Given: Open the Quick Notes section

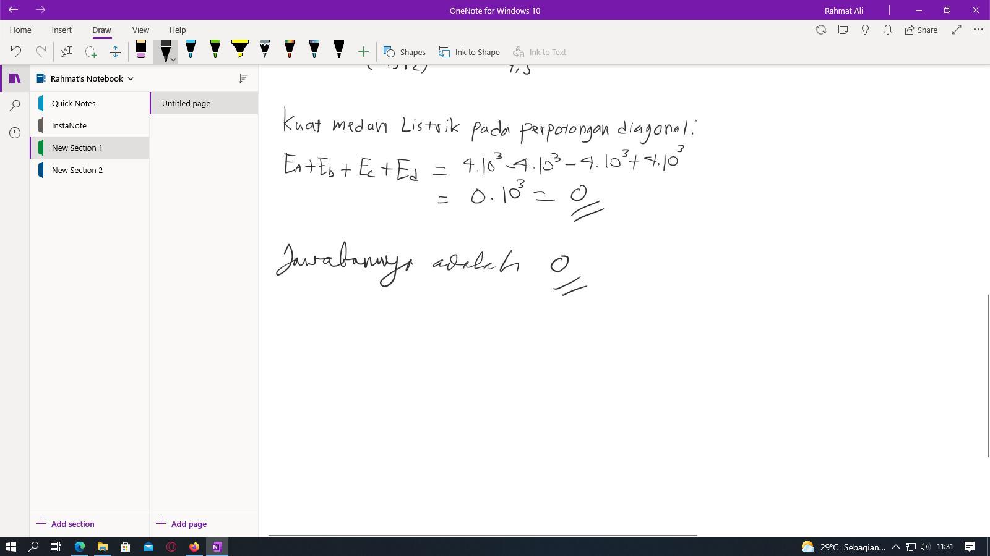Looking at the screenshot, I should tap(90, 103).
